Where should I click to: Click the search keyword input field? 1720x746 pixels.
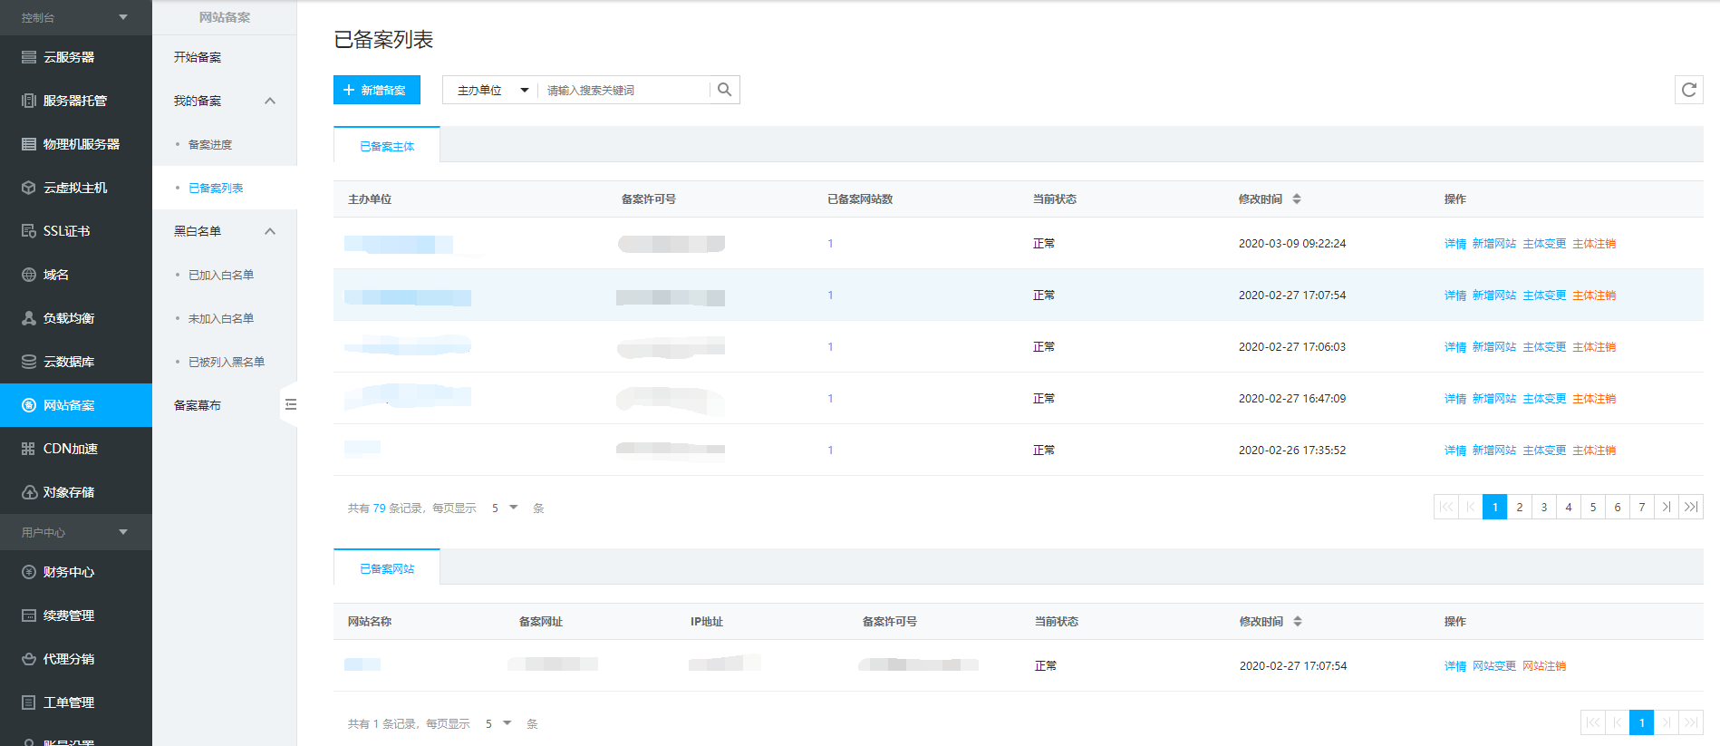coord(623,91)
